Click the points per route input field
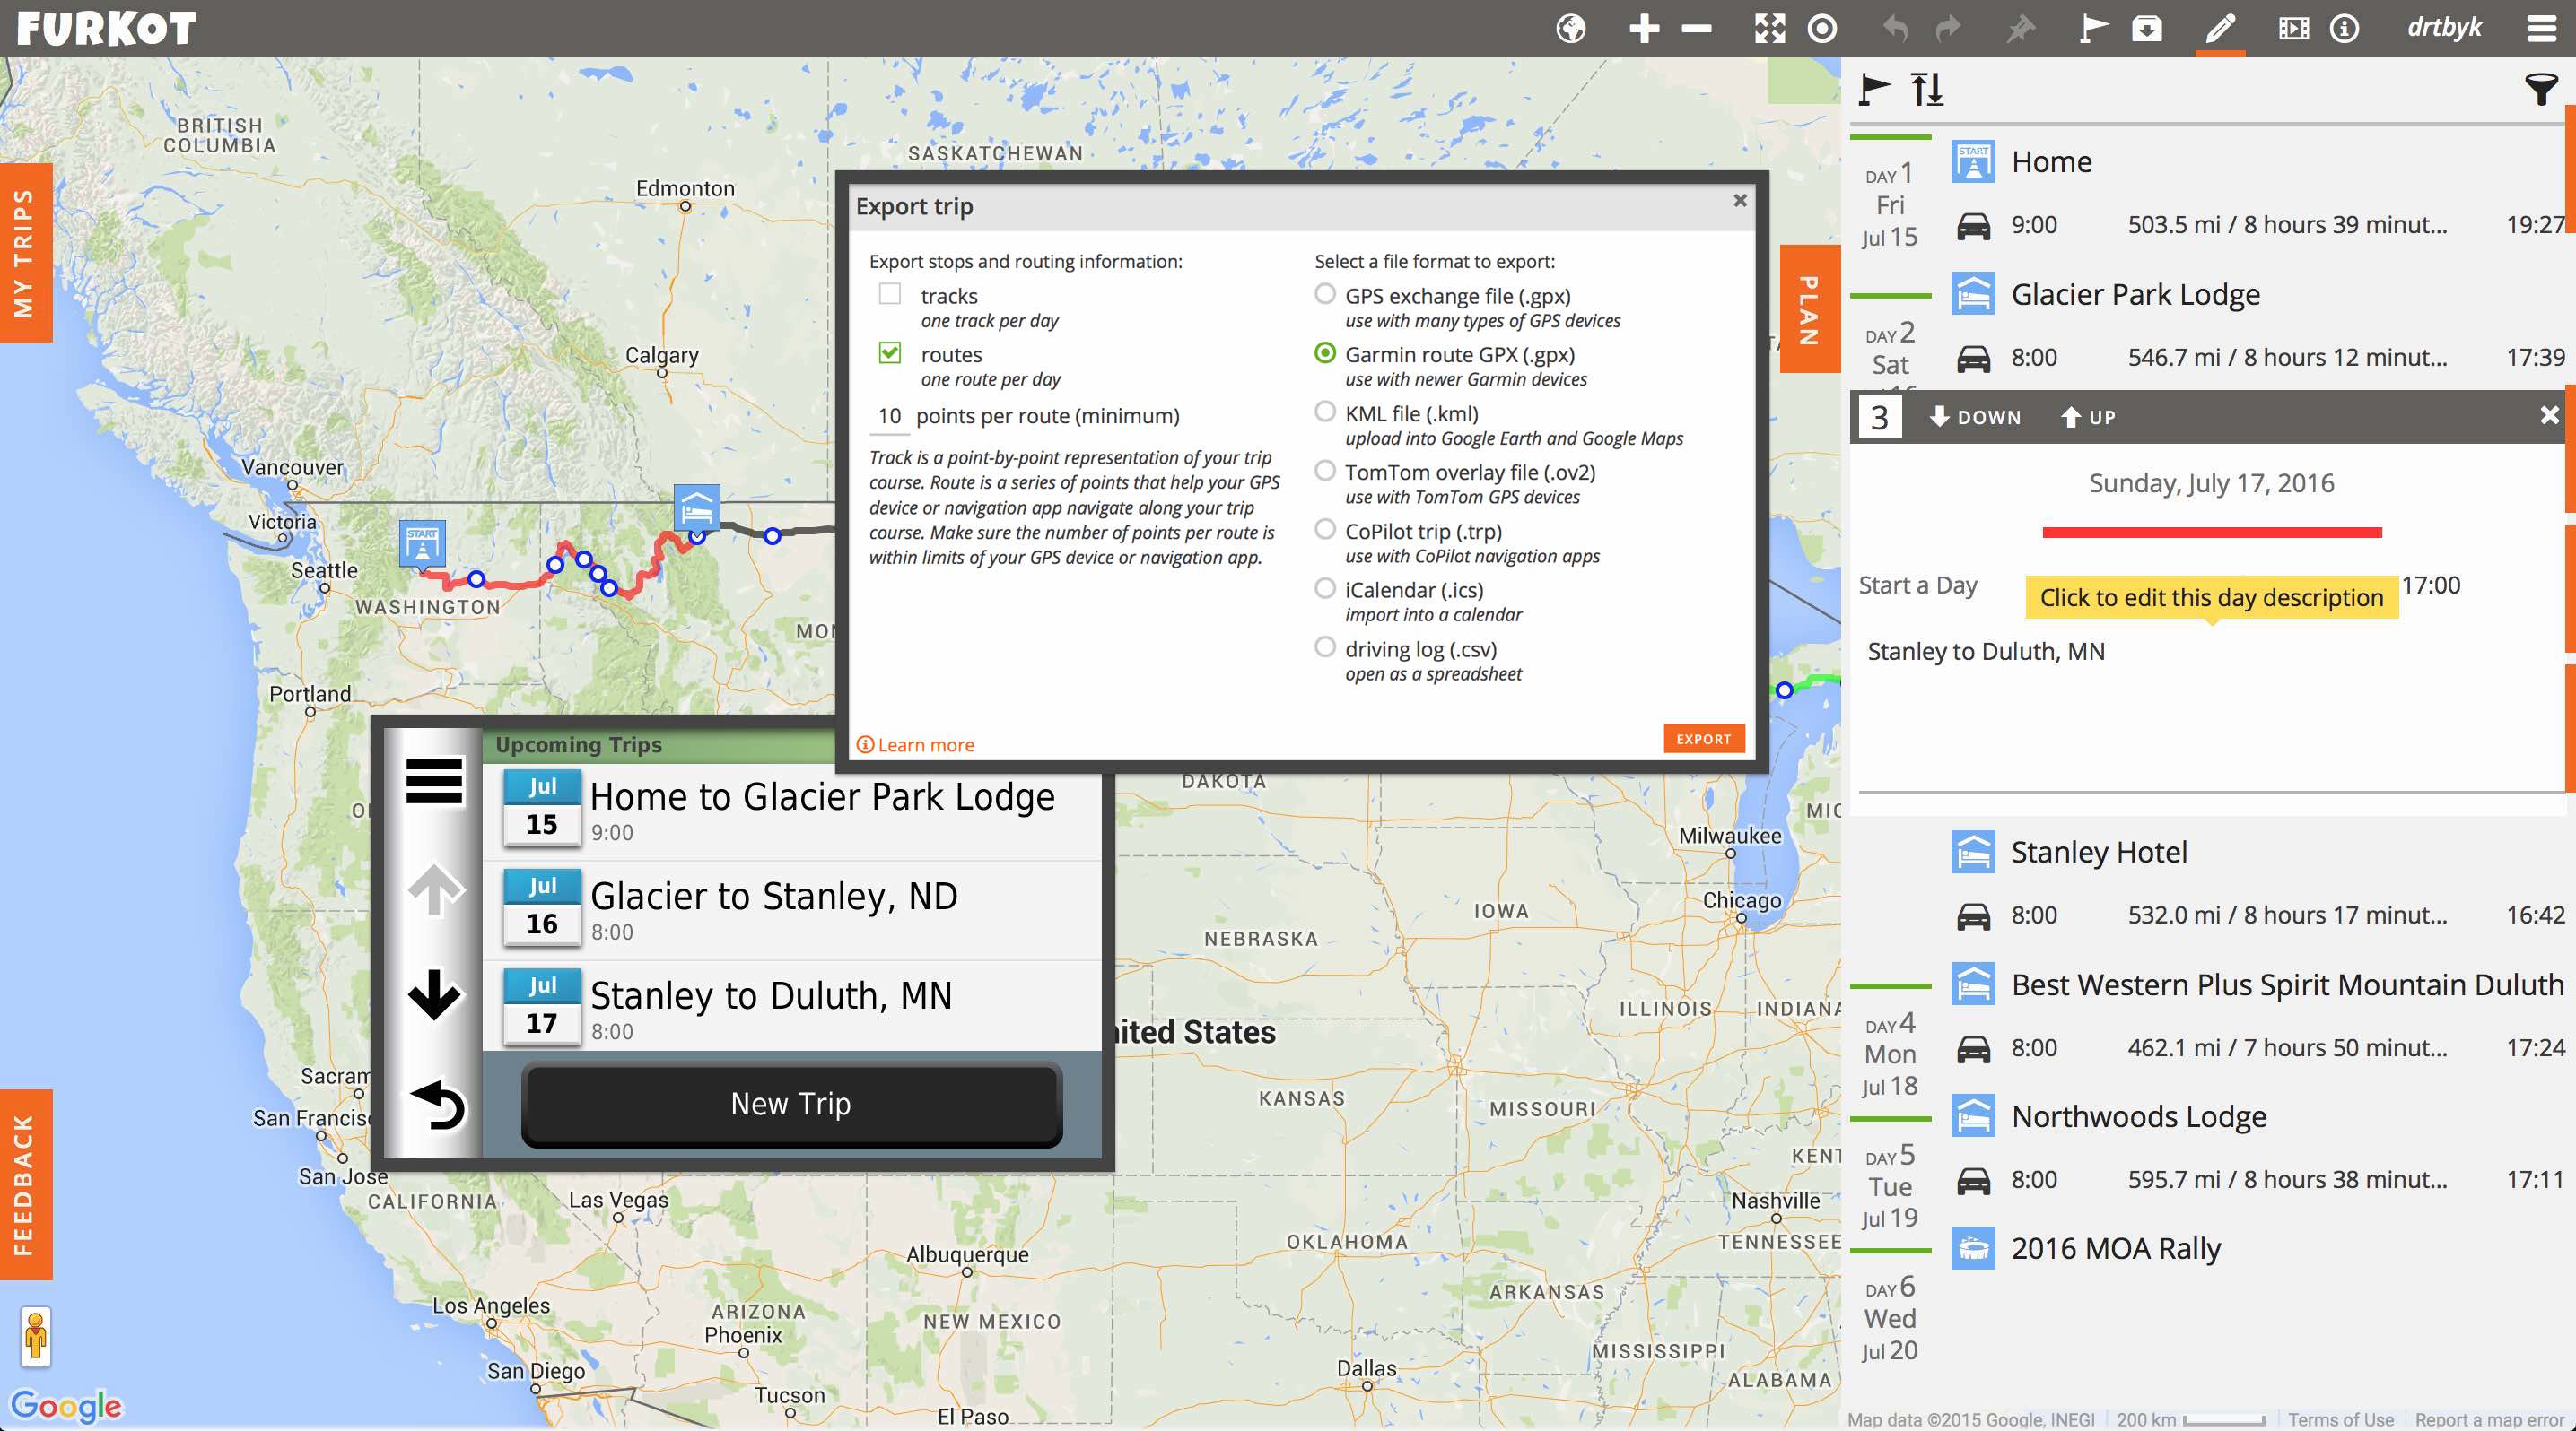The height and width of the screenshot is (1431, 2576). [889, 416]
